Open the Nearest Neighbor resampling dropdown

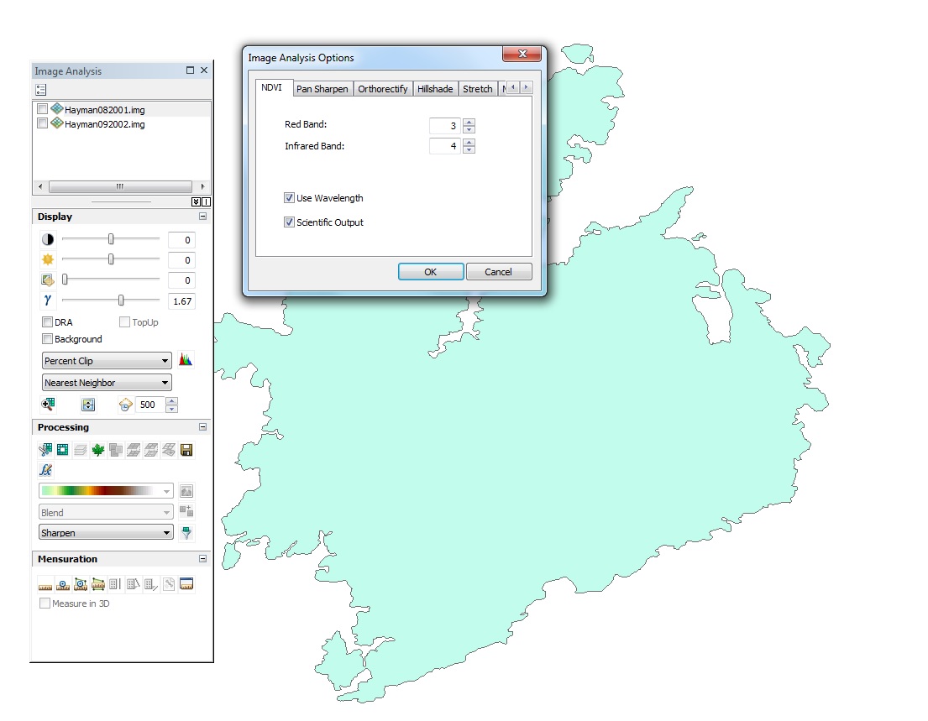coord(107,383)
